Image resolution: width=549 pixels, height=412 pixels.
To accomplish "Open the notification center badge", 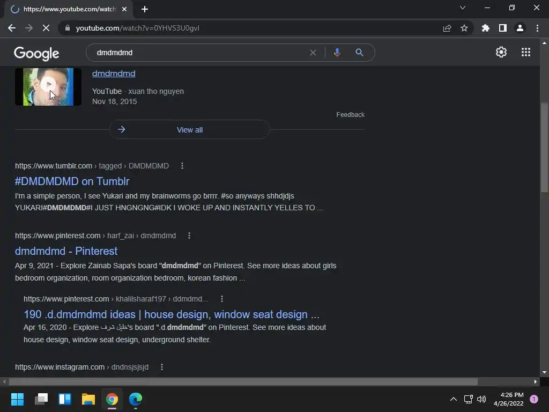I will coord(534,399).
